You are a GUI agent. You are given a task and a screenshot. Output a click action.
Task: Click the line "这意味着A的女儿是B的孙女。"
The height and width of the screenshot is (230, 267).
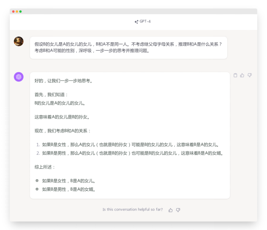(x=62, y=117)
